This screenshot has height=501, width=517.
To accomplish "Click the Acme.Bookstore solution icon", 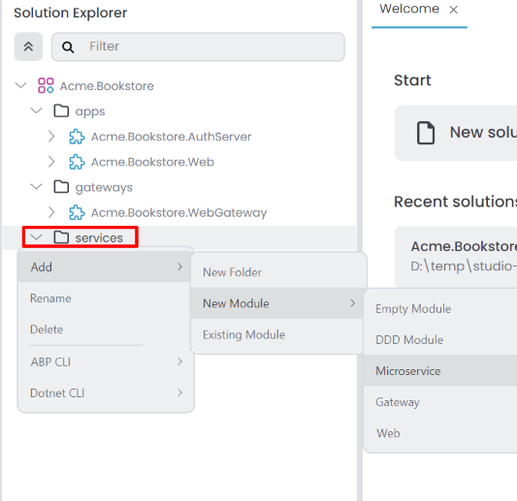I will [x=46, y=85].
